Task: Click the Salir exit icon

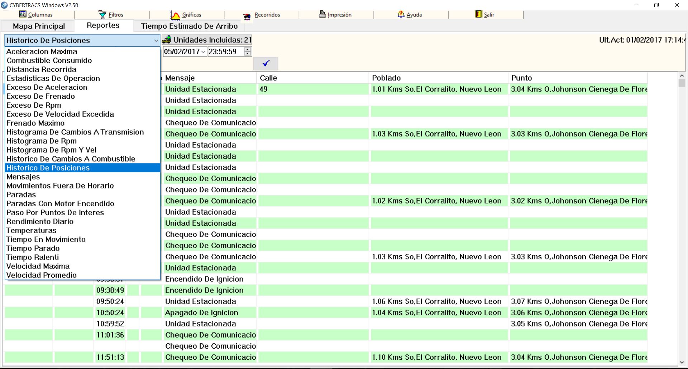Action: (479, 14)
